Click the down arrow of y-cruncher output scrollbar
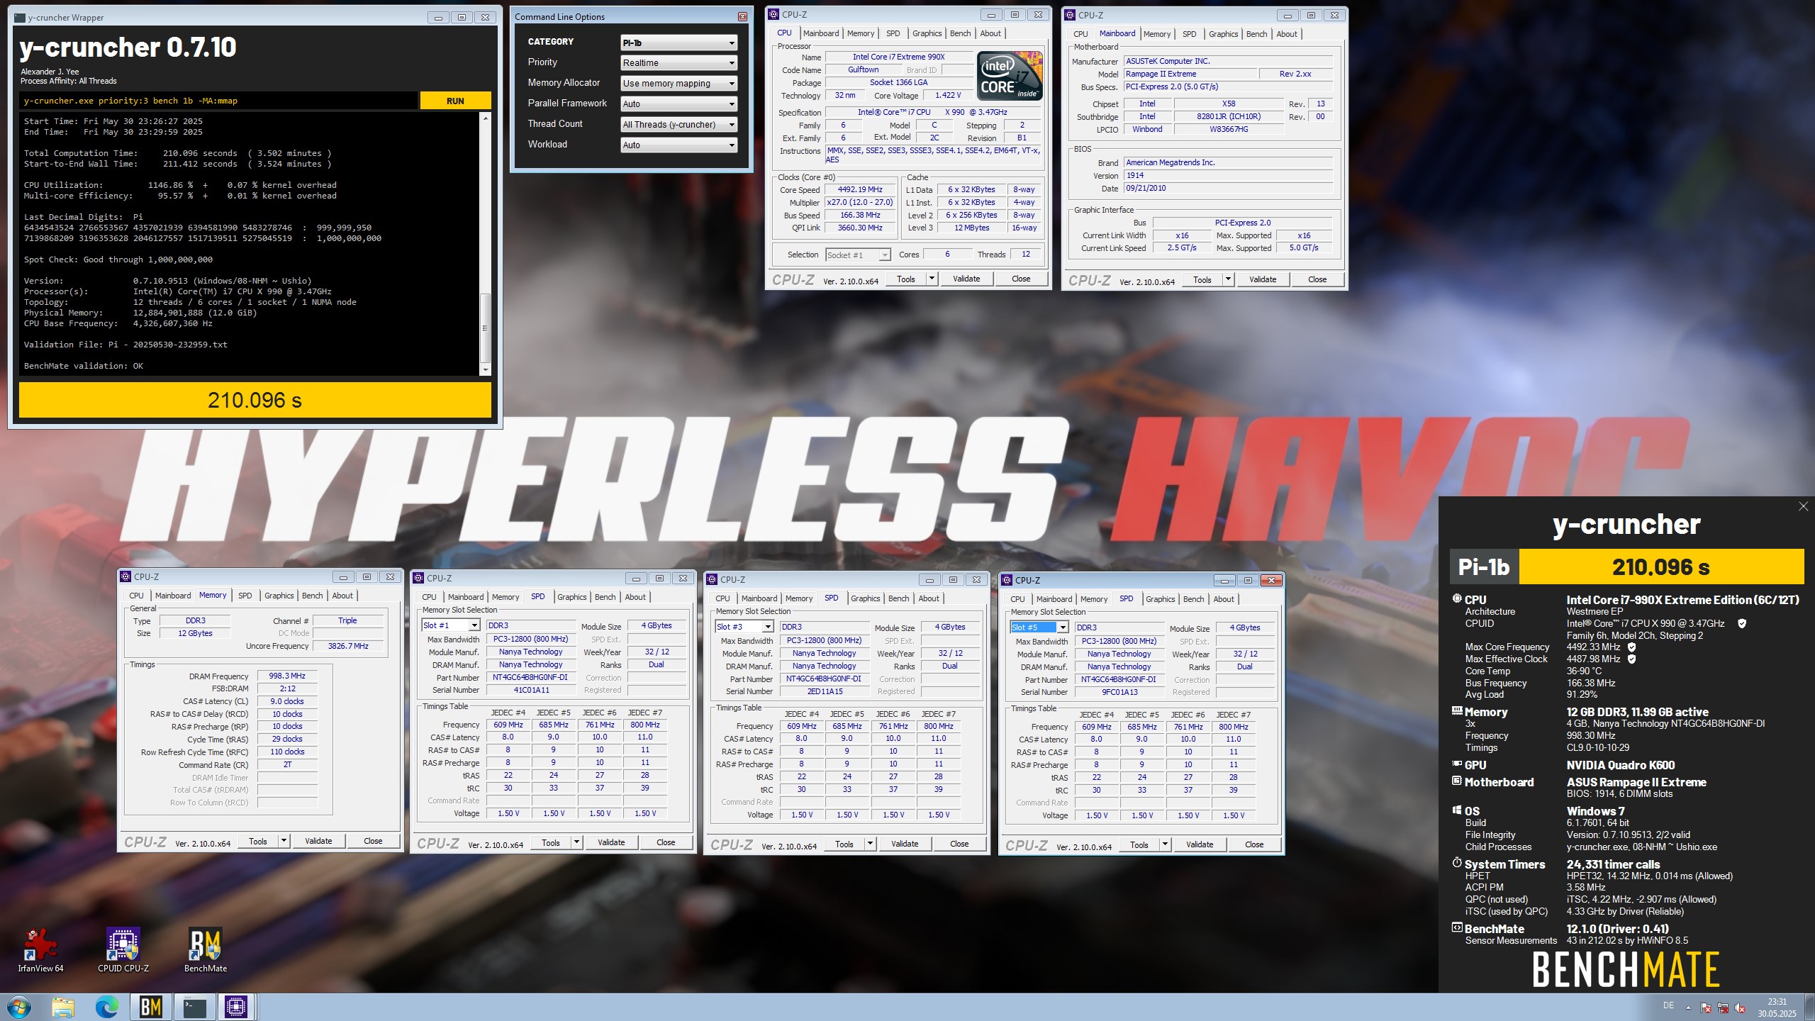1815x1021 pixels. pos(486,369)
